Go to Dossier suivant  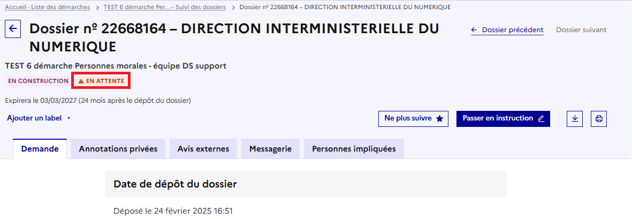[581, 30]
